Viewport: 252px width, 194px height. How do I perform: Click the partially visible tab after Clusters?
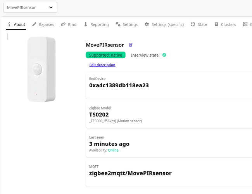coord(247,24)
